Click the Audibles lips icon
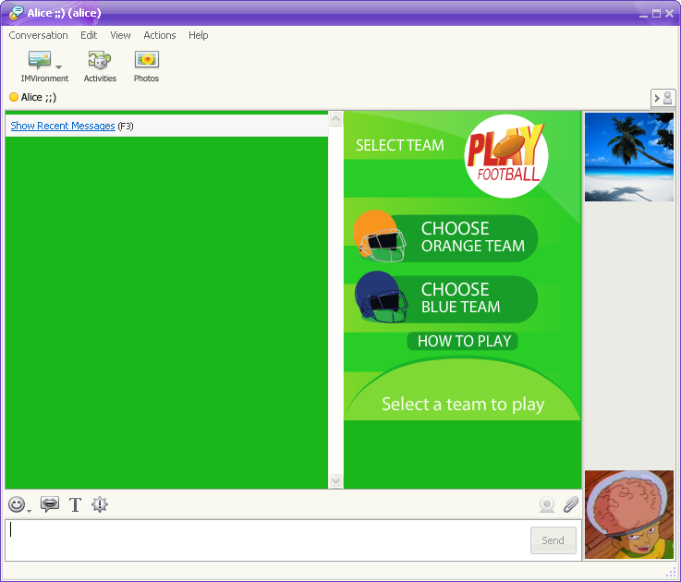681x582 pixels. pyautogui.click(x=50, y=504)
